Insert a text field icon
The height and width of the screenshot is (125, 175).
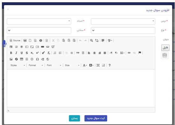pyautogui.click(x=27, y=47)
